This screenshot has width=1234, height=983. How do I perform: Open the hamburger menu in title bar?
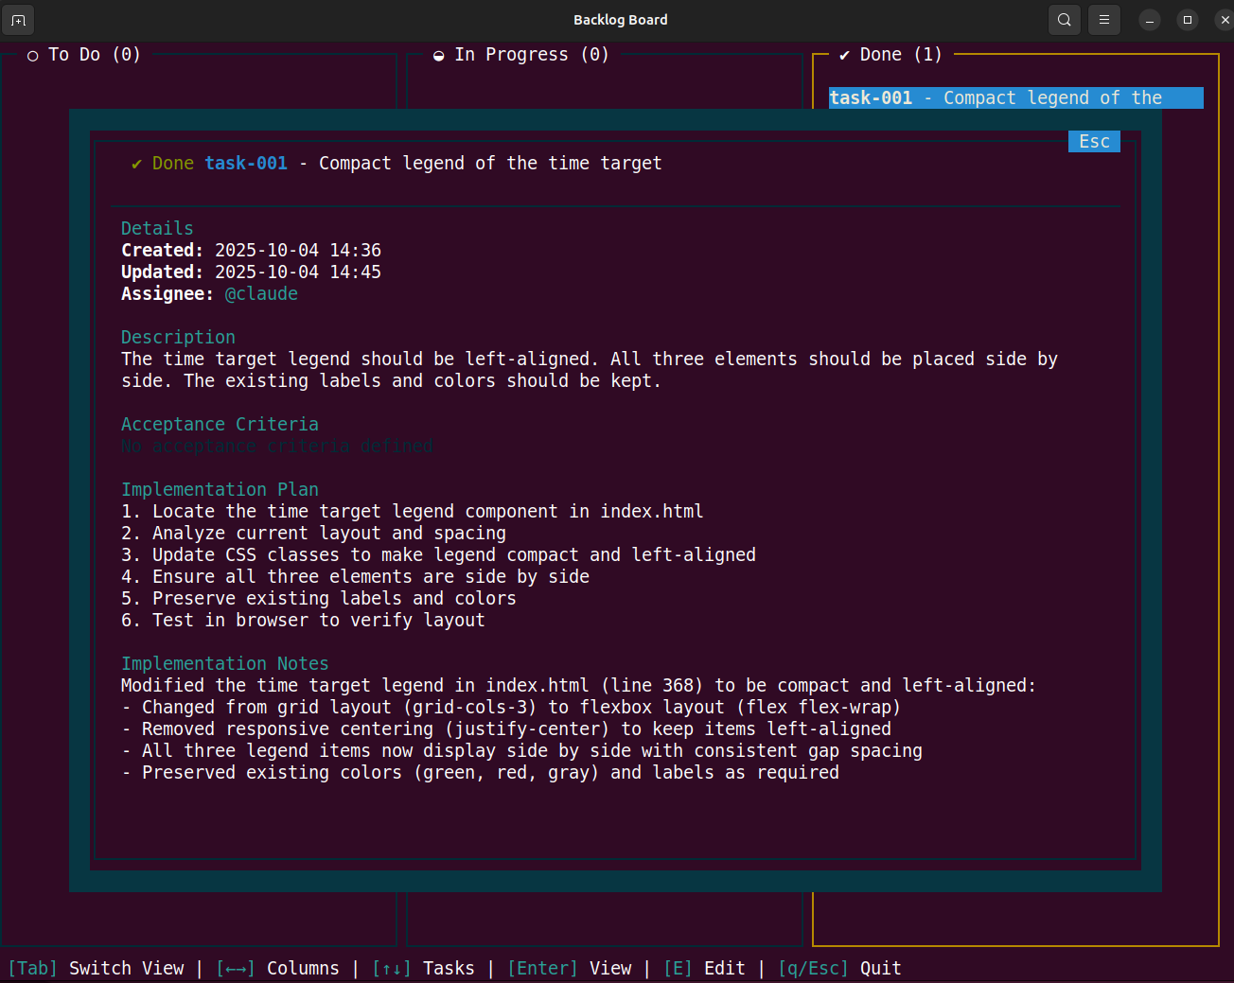1103,20
